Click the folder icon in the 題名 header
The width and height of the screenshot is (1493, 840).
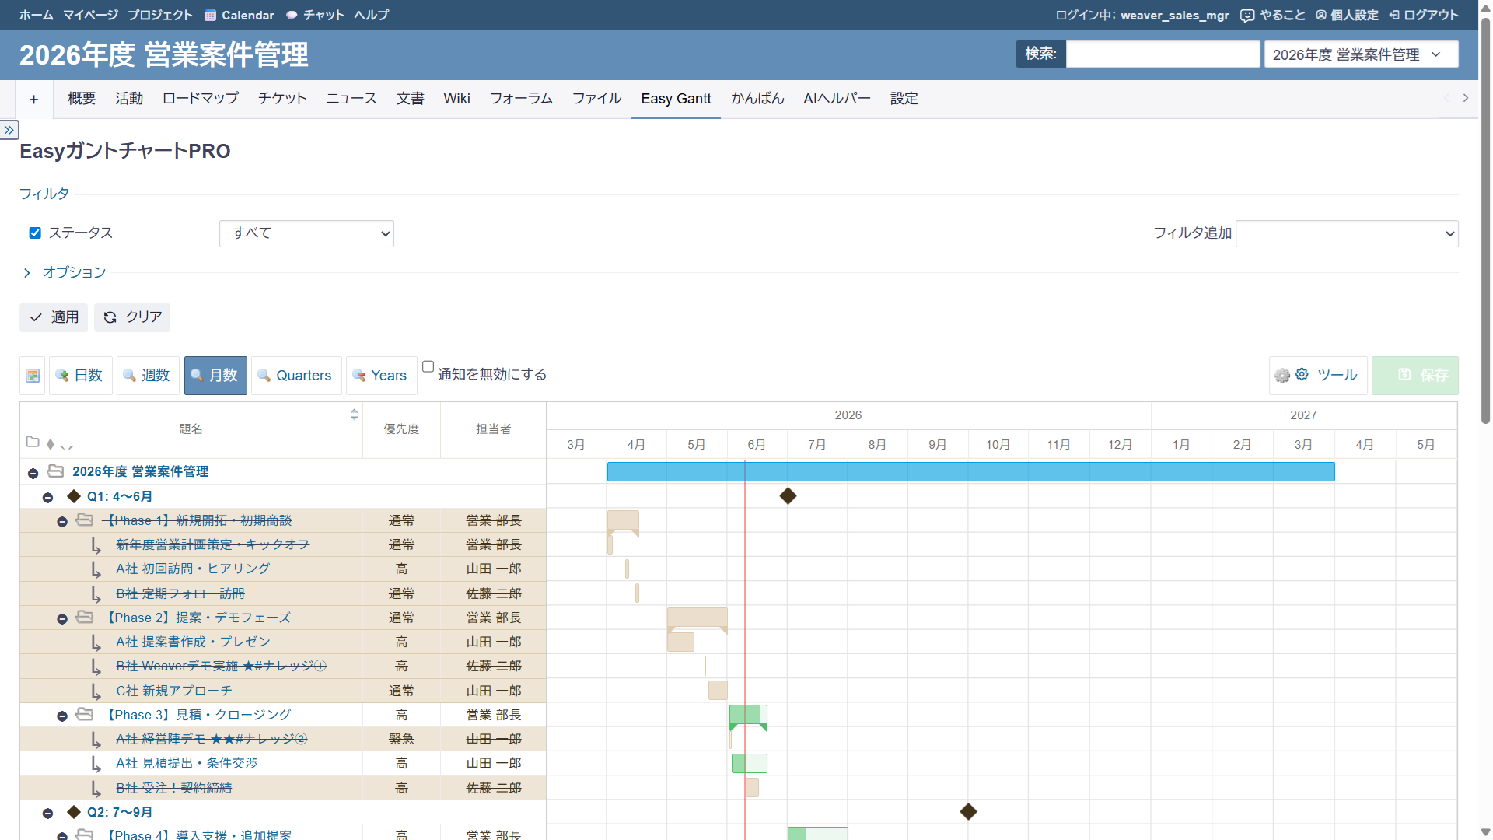pyautogui.click(x=33, y=442)
